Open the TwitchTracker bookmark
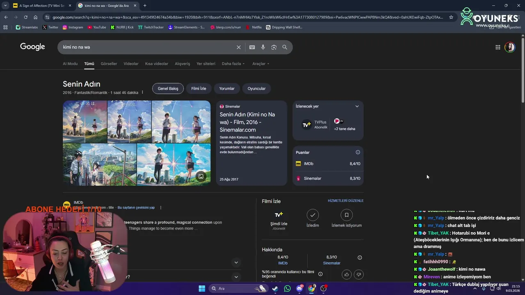 [x=151, y=27]
